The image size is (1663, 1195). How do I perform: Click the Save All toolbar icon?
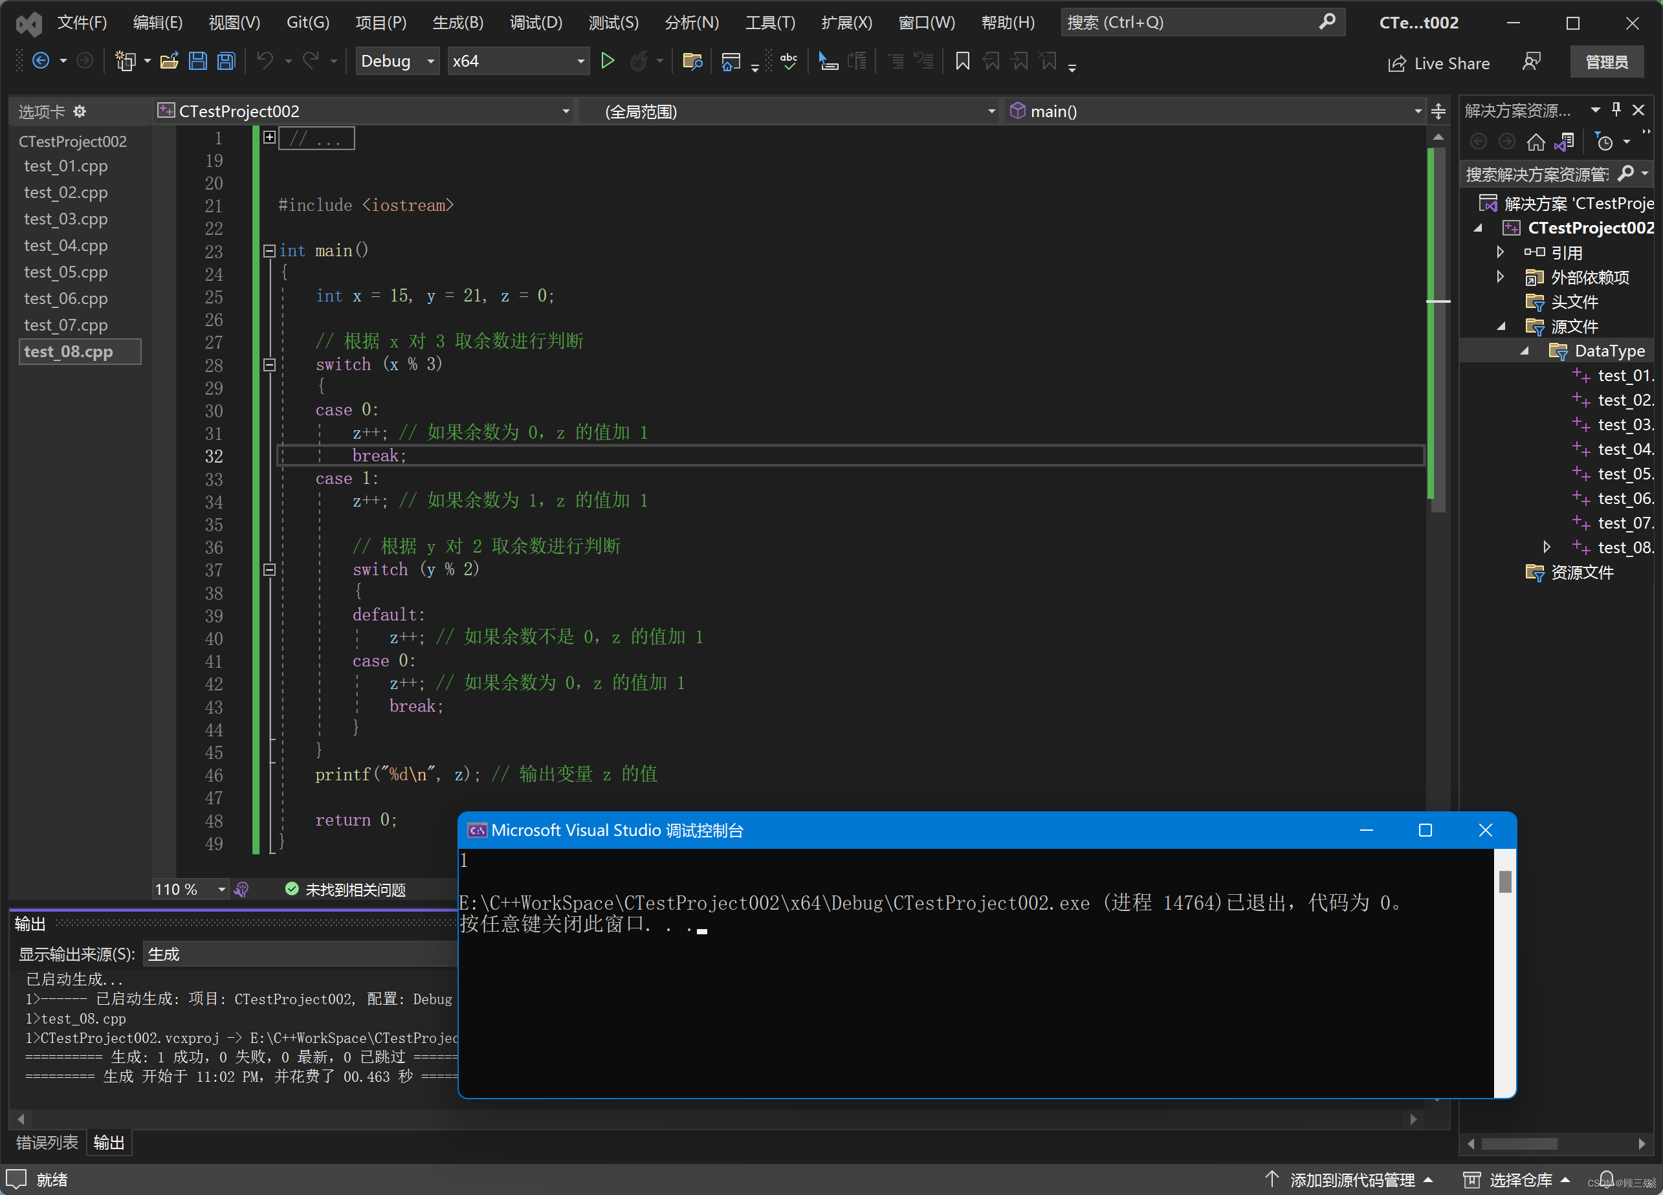[x=226, y=61]
